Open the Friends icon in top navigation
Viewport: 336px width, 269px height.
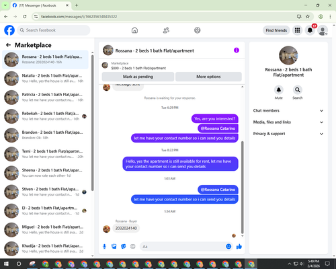coord(166,30)
